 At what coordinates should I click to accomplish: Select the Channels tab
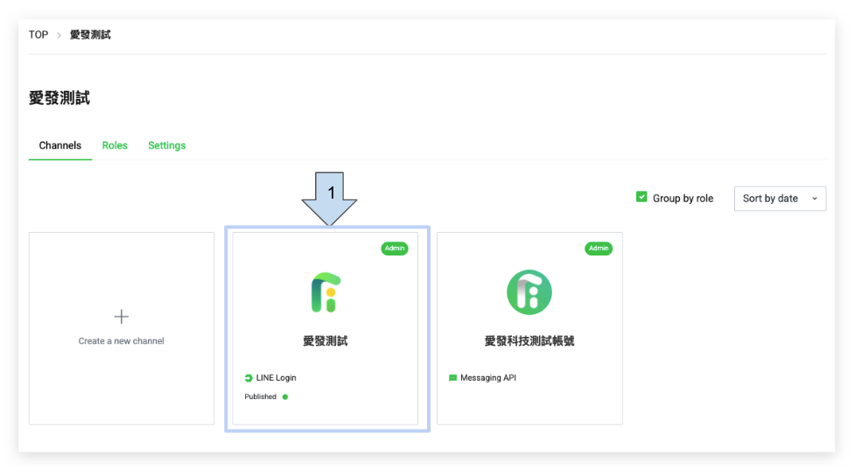(60, 145)
